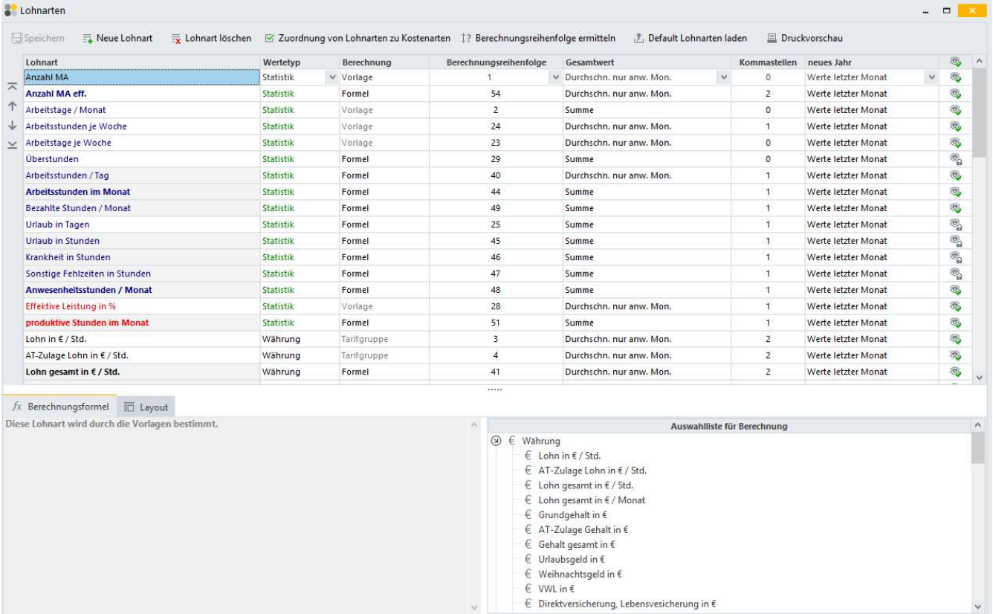The height and width of the screenshot is (614, 993).
Task: Toggle visibility eye for Urlaub in Tagen
Action: pos(956,224)
